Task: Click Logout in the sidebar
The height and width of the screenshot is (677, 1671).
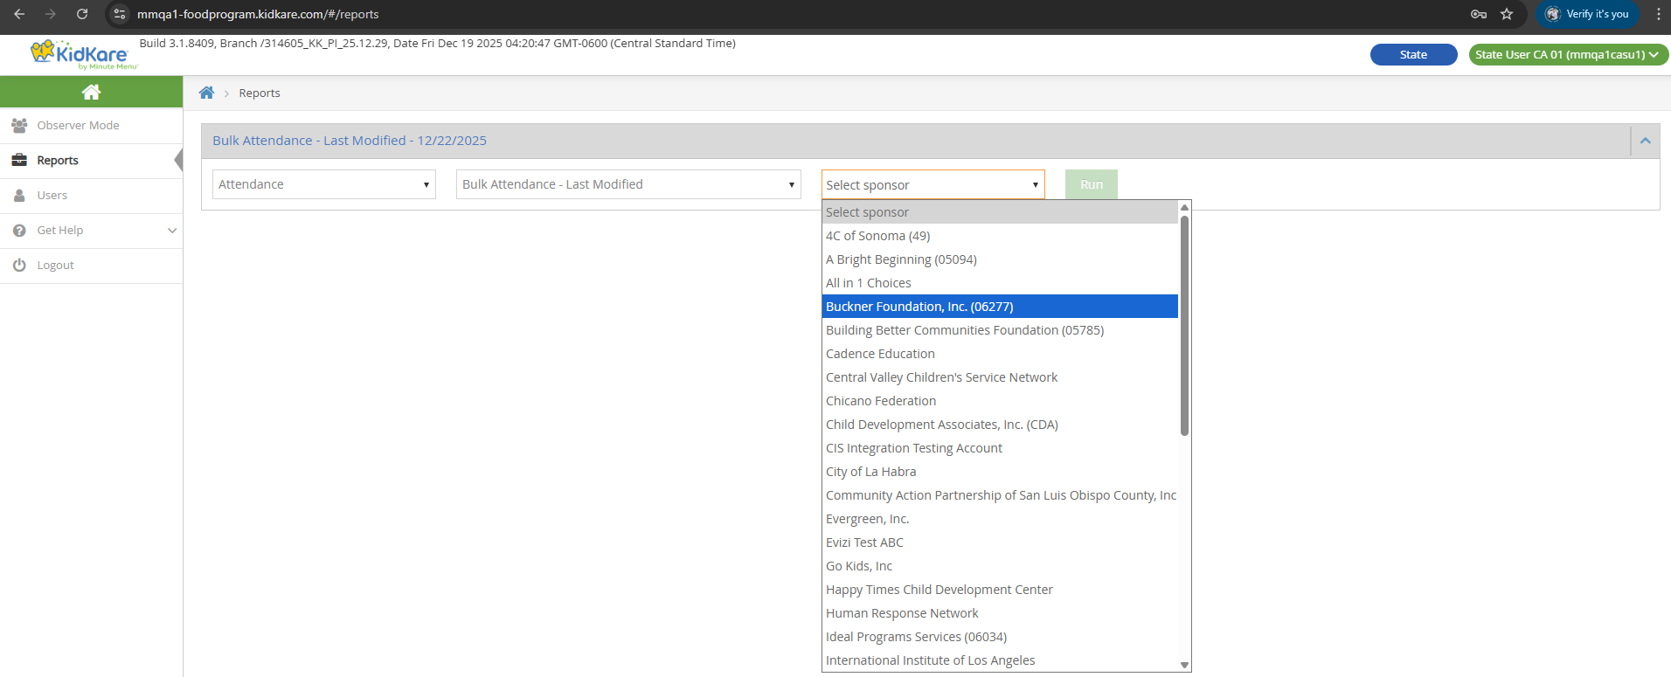Action: pos(91,266)
